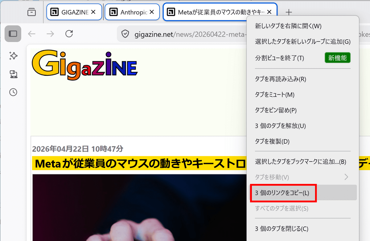Image resolution: width=370 pixels, height=241 pixels.
Task: Toggle the sidebar panel icon
Action: (13, 34)
